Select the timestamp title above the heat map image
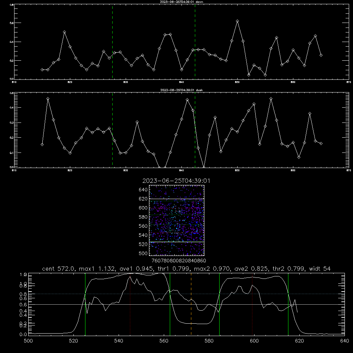353x353 pixels. 176,181
